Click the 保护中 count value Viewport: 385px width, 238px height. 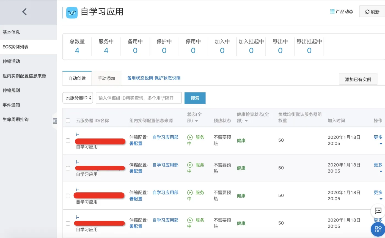(x=164, y=51)
